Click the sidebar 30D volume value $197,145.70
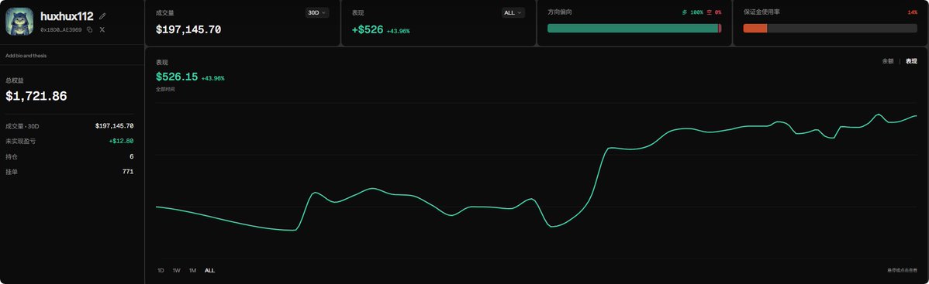Image resolution: width=929 pixels, height=284 pixels. (x=114, y=126)
